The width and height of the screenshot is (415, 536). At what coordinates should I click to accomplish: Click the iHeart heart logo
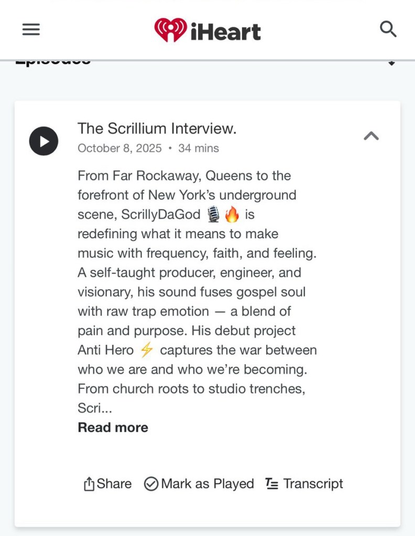point(170,30)
